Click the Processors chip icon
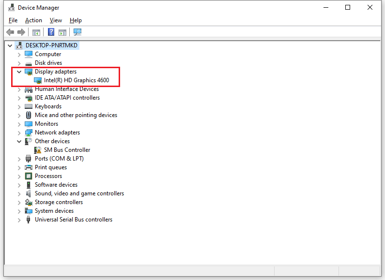Image resolution: width=385 pixels, height=280 pixels. pyautogui.click(x=29, y=176)
